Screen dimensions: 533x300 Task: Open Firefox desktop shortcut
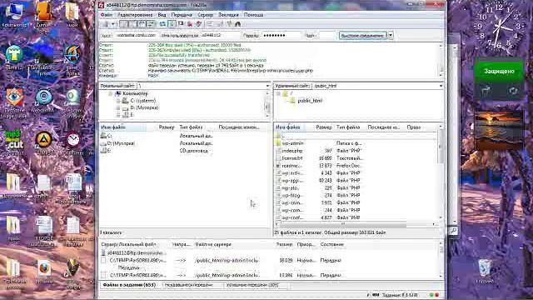pos(43,271)
